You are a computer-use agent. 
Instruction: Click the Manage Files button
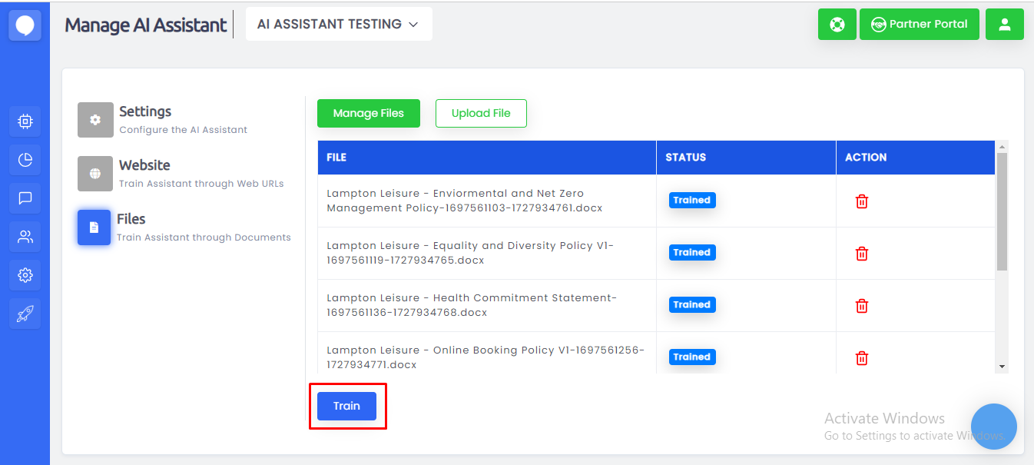369,113
